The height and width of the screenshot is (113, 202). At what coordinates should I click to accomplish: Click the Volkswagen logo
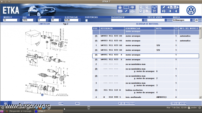point(191,10)
